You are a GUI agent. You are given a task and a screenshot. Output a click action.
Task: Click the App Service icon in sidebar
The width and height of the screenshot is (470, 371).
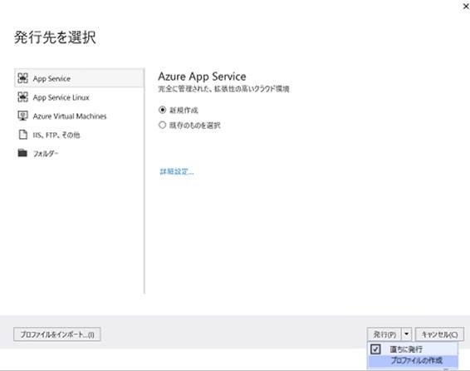pyautogui.click(x=22, y=78)
